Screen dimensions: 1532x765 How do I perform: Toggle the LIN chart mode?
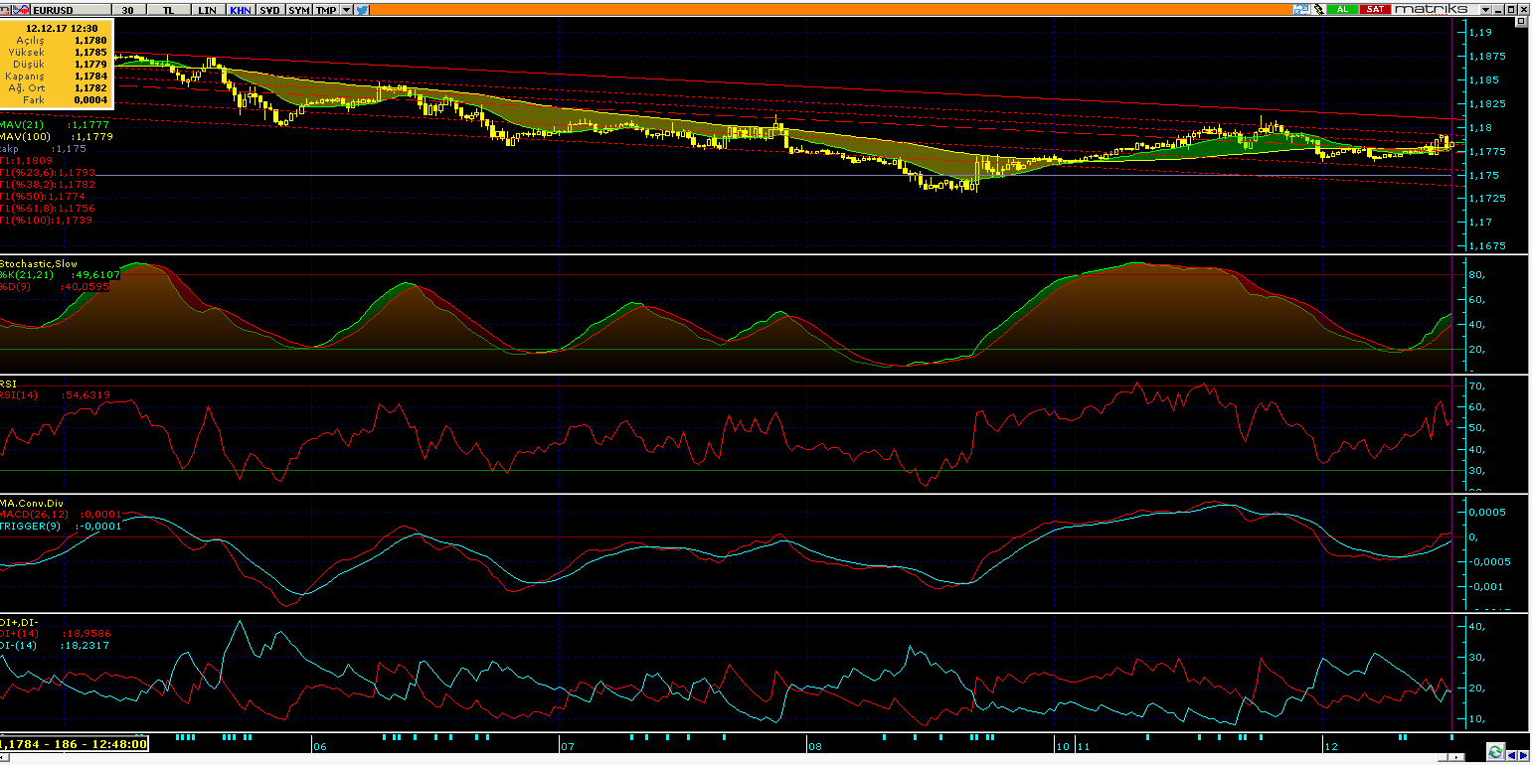[207, 9]
